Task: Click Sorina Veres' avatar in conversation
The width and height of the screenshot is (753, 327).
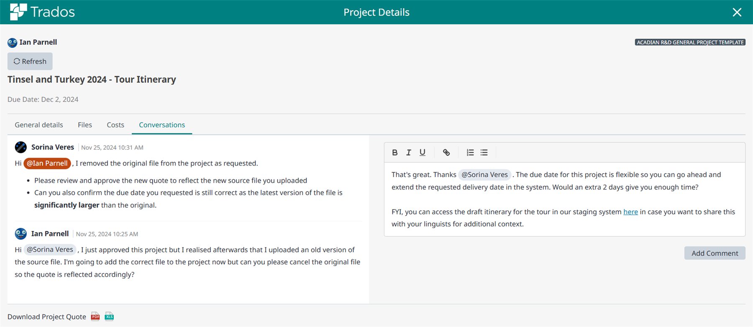Action: pos(21,147)
